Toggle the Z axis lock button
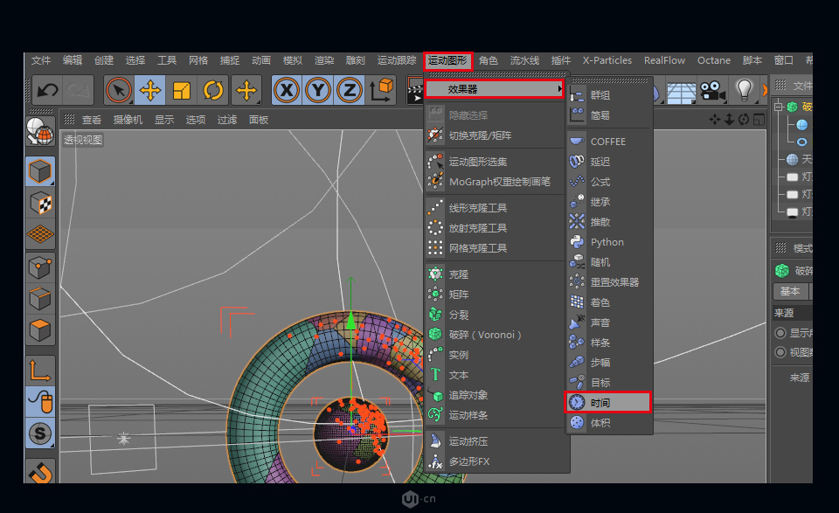This screenshot has height=513, width=839. [349, 90]
